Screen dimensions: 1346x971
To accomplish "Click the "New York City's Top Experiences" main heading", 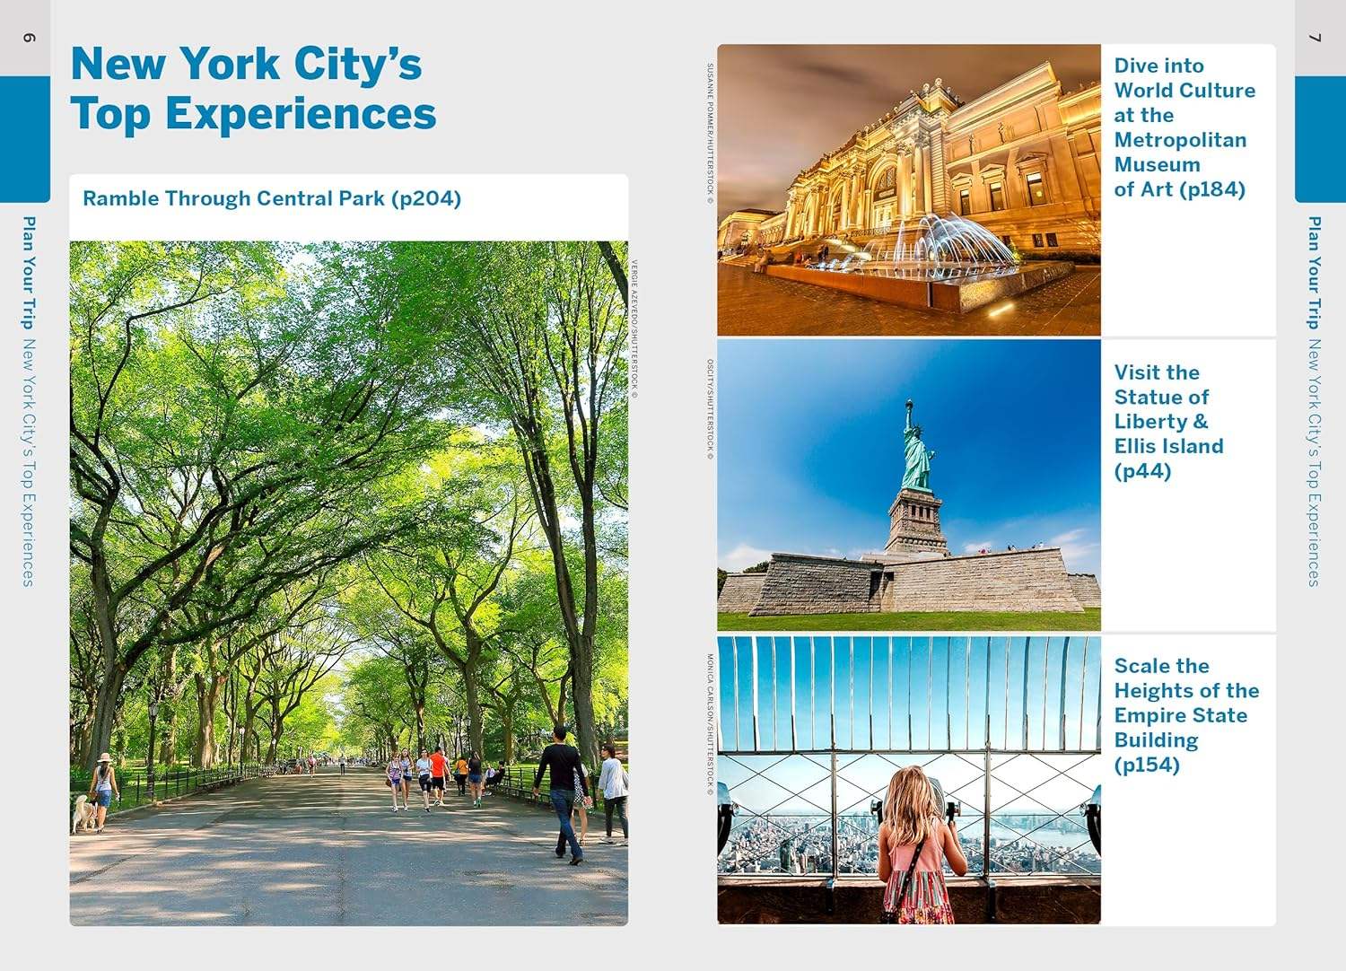I will pyautogui.click(x=253, y=89).
